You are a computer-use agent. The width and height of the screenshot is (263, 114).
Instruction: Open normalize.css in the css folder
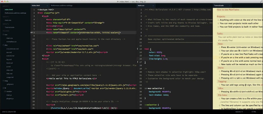[x=11, y=42]
